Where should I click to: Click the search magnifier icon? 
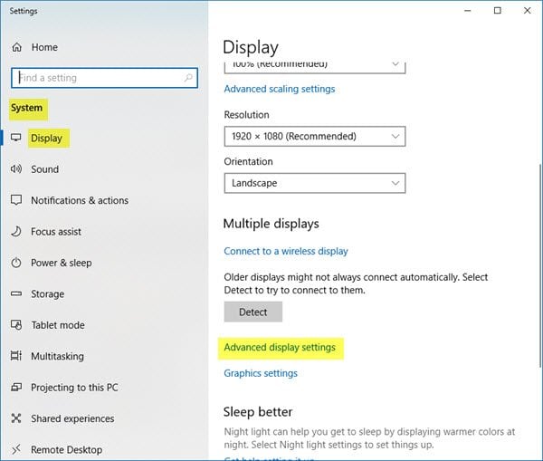tap(188, 78)
